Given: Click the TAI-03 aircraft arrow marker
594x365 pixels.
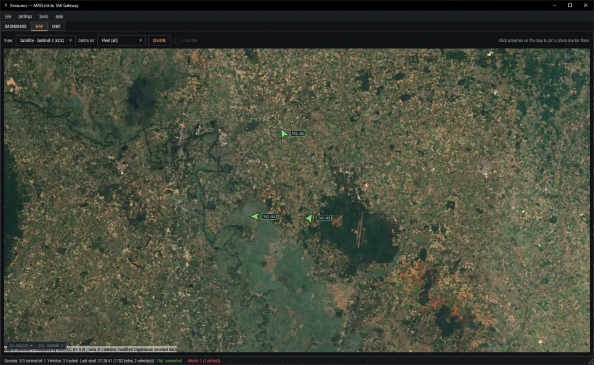Looking at the screenshot, I should tap(255, 216).
